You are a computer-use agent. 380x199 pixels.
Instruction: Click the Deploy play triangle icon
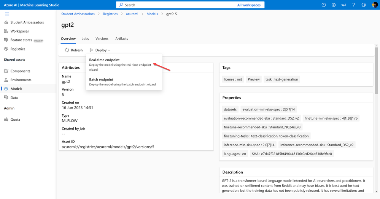pos(91,50)
